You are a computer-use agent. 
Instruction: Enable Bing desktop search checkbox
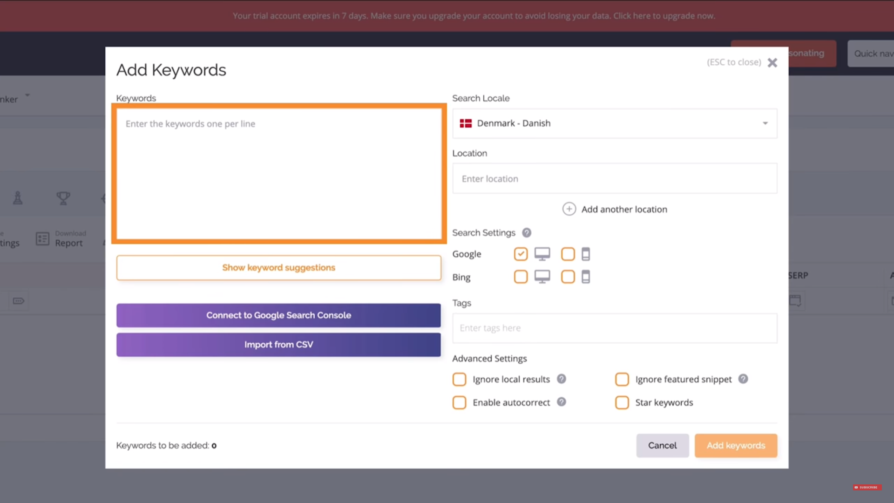(x=521, y=277)
